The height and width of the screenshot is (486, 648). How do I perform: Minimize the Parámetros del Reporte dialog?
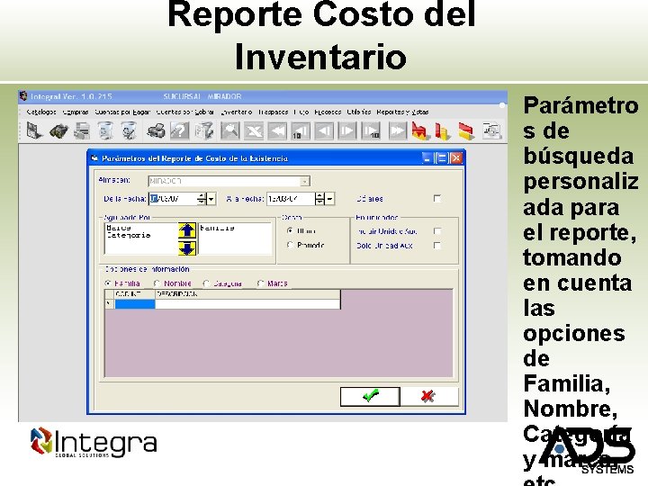[x=427, y=158]
